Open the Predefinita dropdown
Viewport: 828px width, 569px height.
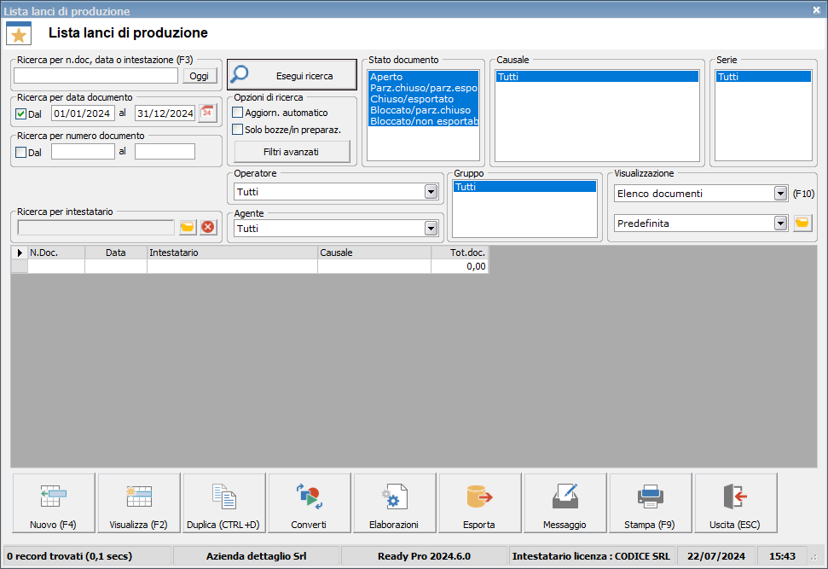(x=780, y=223)
